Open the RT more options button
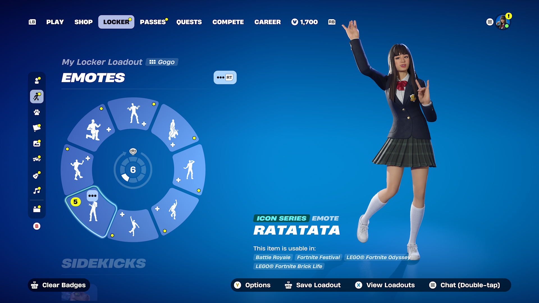539x303 pixels. point(225,77)
